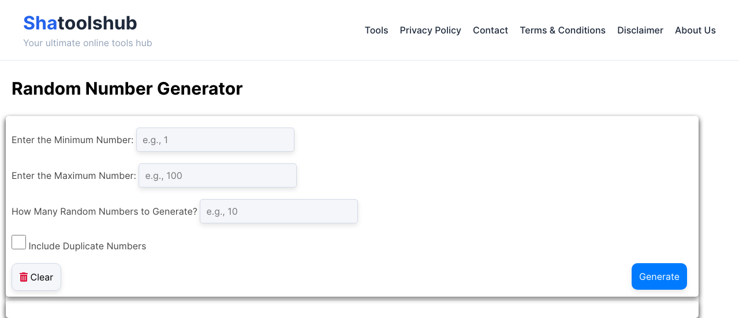The width and height of the screenshot is (739, 318).
Task: Click the 'How Many Random Numbers to Generate?' label
Action: pos(104,211)
